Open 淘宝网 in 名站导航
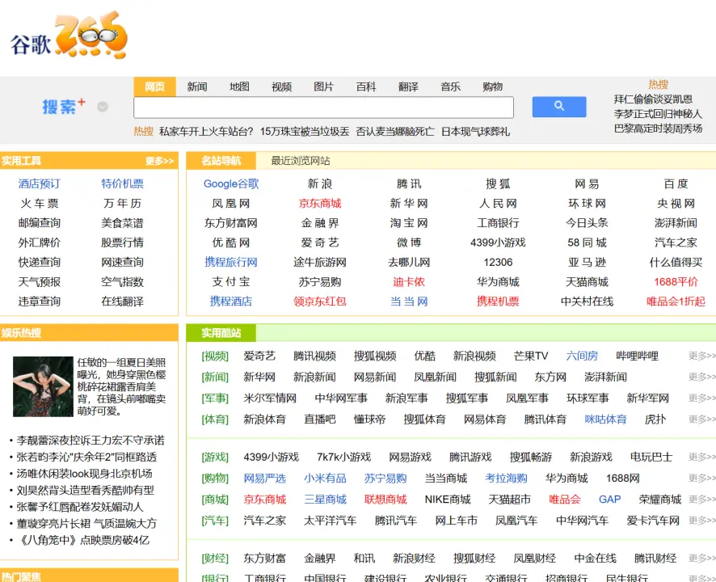The image size is (716, 582). [x=409, y=223]
